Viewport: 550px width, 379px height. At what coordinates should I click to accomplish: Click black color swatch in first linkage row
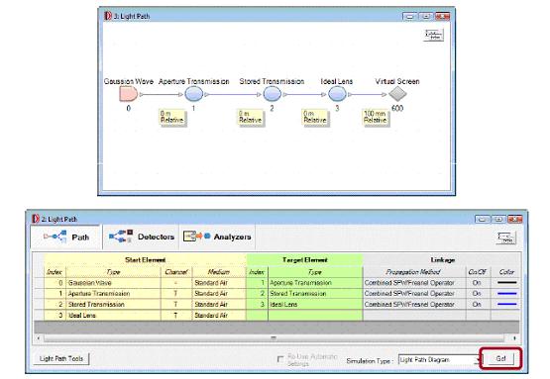click(506, 283)
